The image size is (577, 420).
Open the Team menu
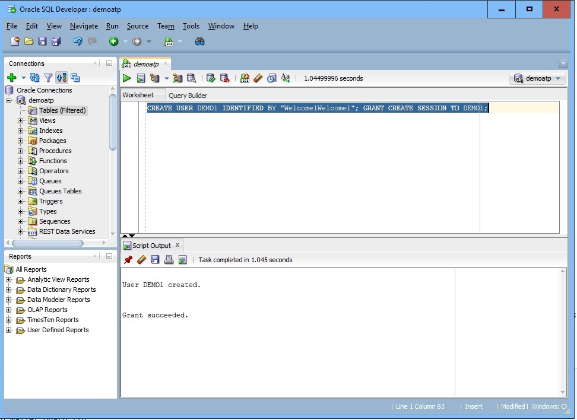point(166,26)
